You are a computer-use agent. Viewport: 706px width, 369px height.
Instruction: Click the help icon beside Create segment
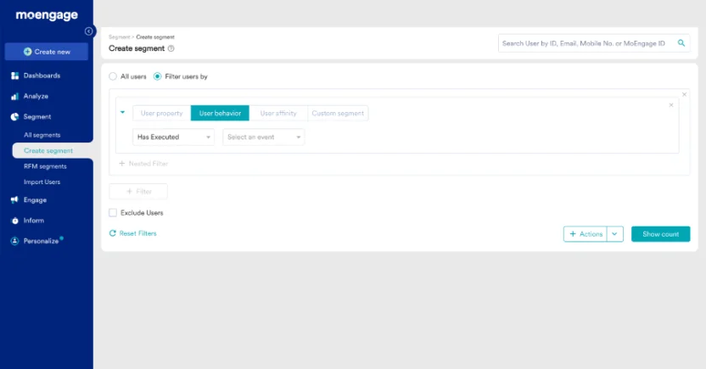pyautogui.click(x=171, y=48)
